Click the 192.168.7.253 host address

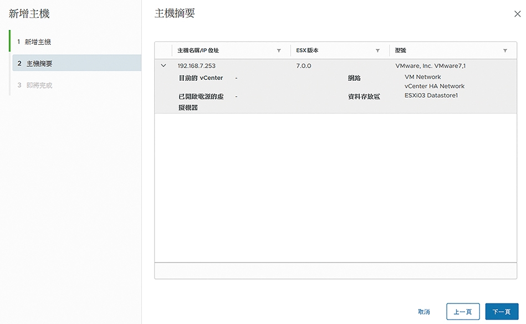pyautogui.click(x=197, y=66)
